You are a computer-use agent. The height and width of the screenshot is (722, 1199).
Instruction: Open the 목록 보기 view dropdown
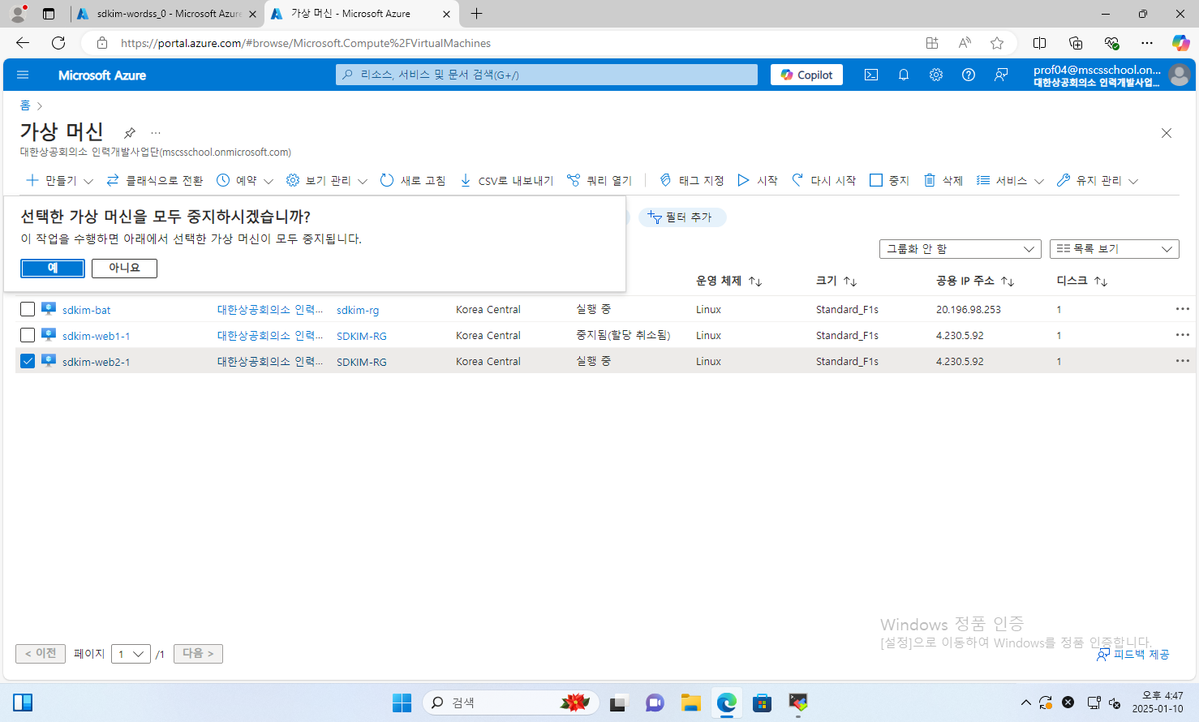tap(1115, 249)
